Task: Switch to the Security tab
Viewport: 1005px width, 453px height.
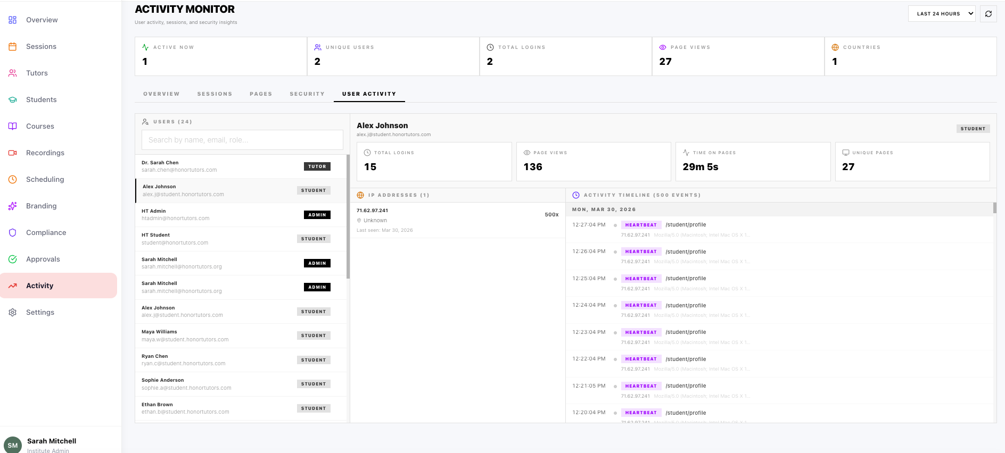Action: (307, 94)
